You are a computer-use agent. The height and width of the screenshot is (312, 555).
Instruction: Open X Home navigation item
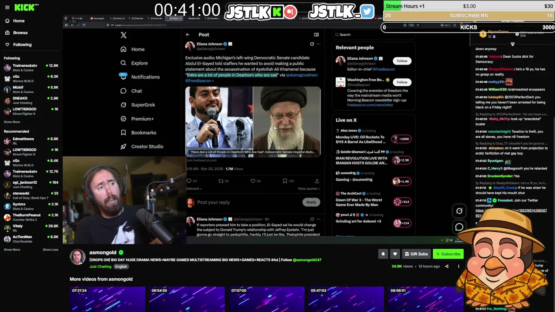tap(133, 49)
